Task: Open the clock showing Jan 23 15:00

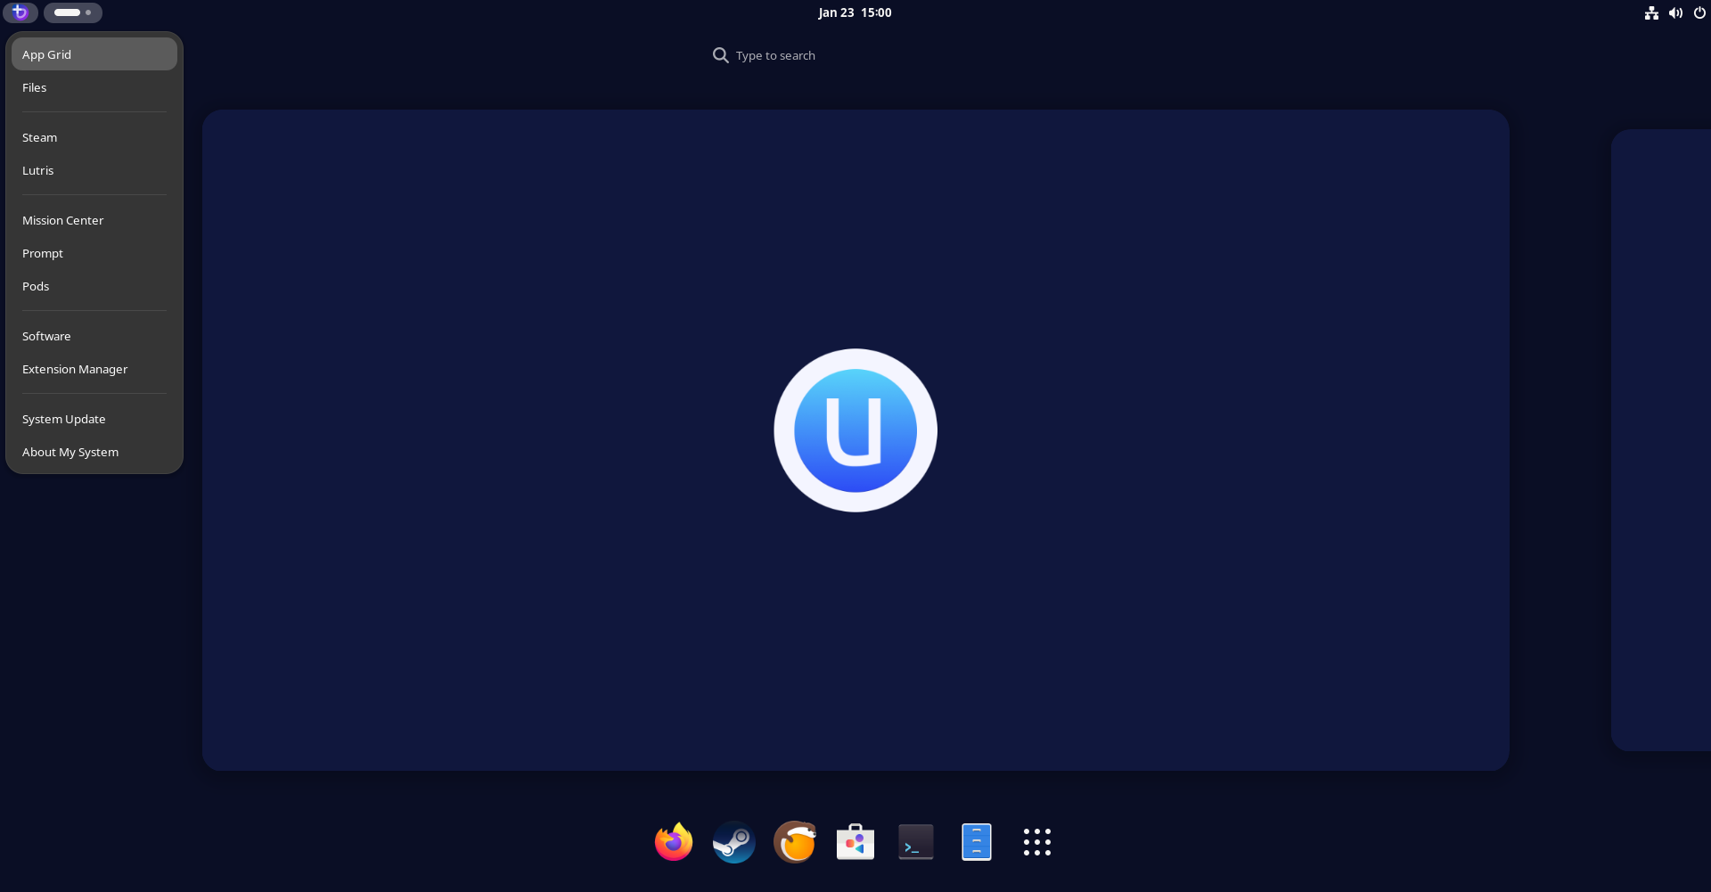Action: (x=855, y=12)
